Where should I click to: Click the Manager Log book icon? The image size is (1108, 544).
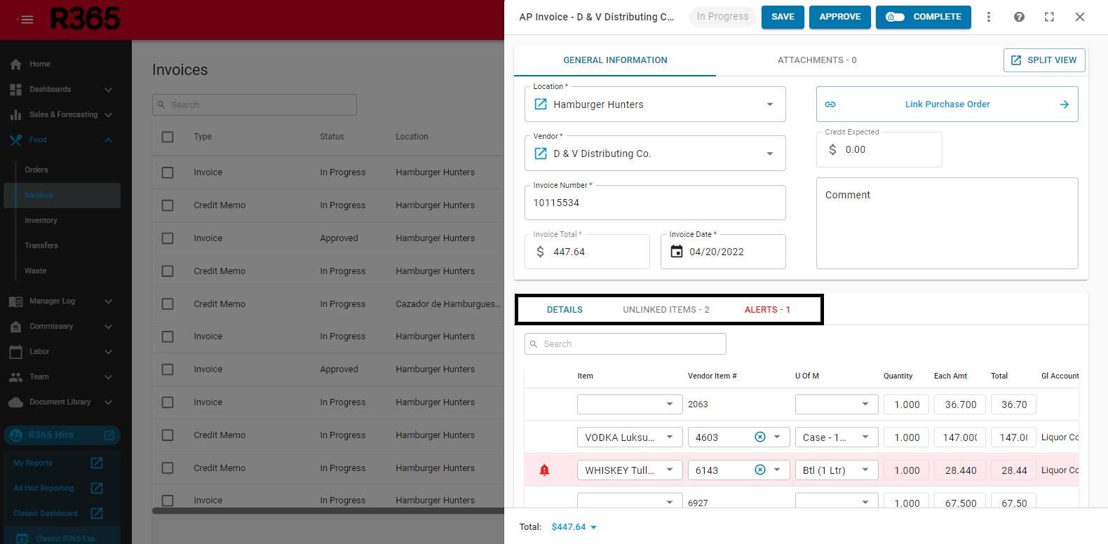[x=15, y=301]
